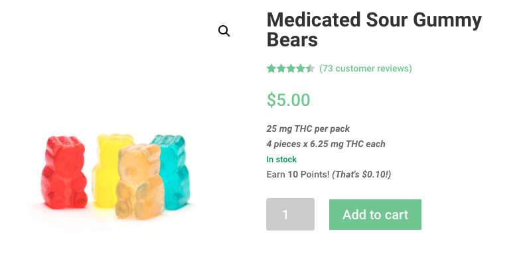
Task: Click the first green rating star
Action: [271, 69]
